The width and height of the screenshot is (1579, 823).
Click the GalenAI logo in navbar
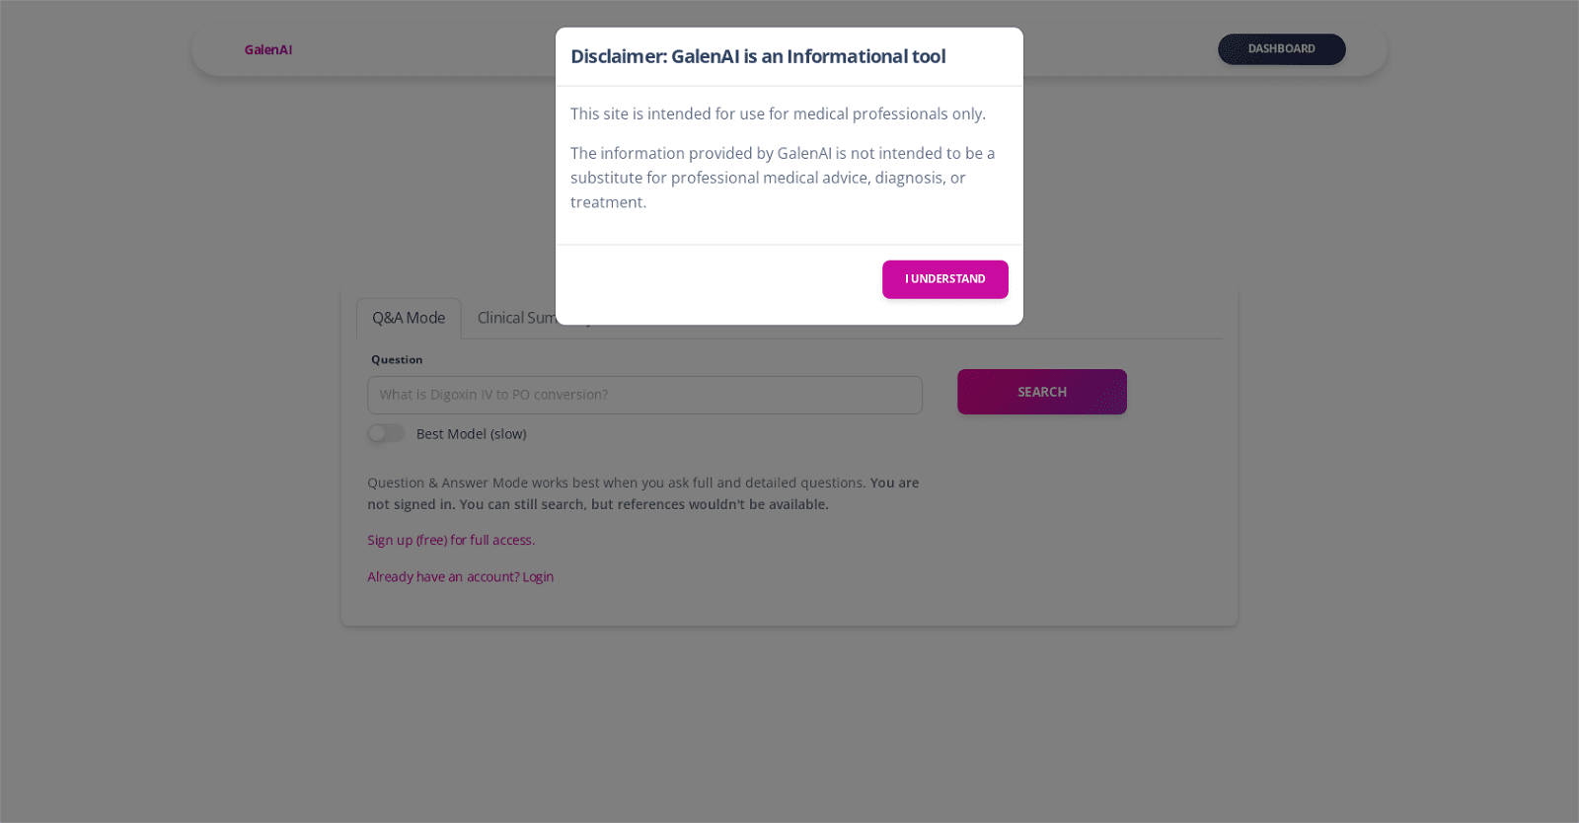pyautogui.click(x=268, y=50)
